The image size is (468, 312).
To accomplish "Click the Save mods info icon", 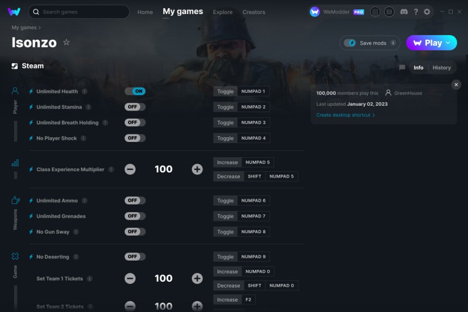I will 393,43.
